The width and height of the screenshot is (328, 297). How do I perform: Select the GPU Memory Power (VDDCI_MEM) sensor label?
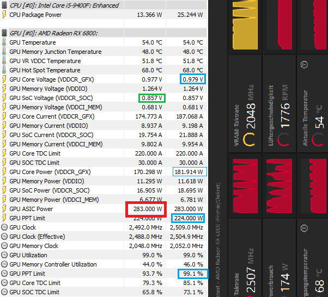point(54,200)
